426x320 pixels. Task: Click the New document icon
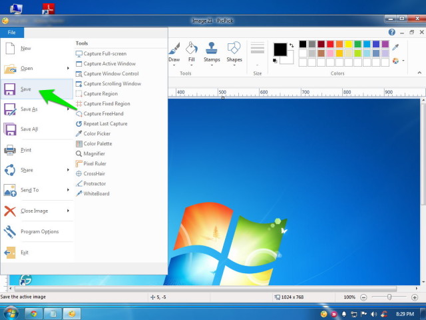coord(10,49)
